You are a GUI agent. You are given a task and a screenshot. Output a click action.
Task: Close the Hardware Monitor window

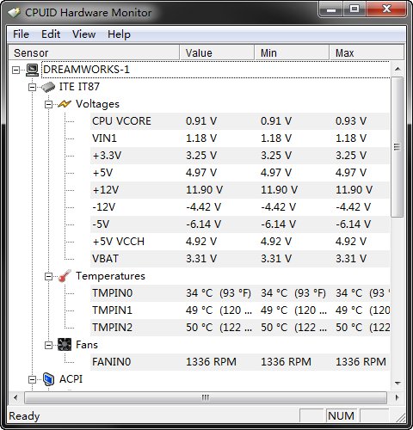[x=386, y=9]
